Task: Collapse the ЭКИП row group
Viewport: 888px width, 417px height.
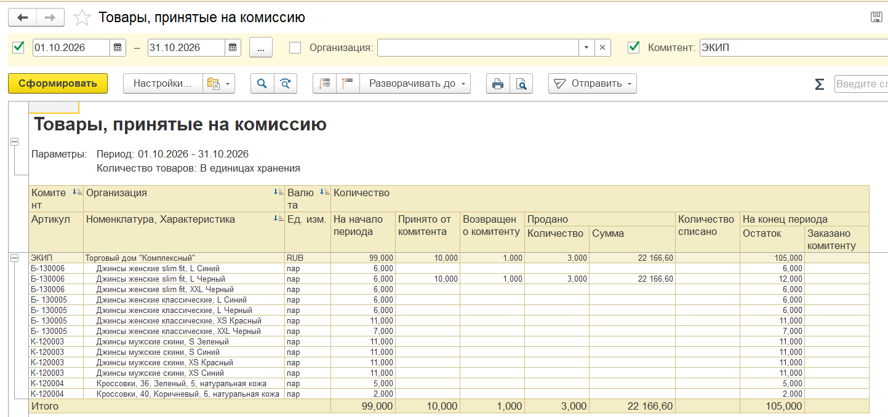Action: pos(14,258)
